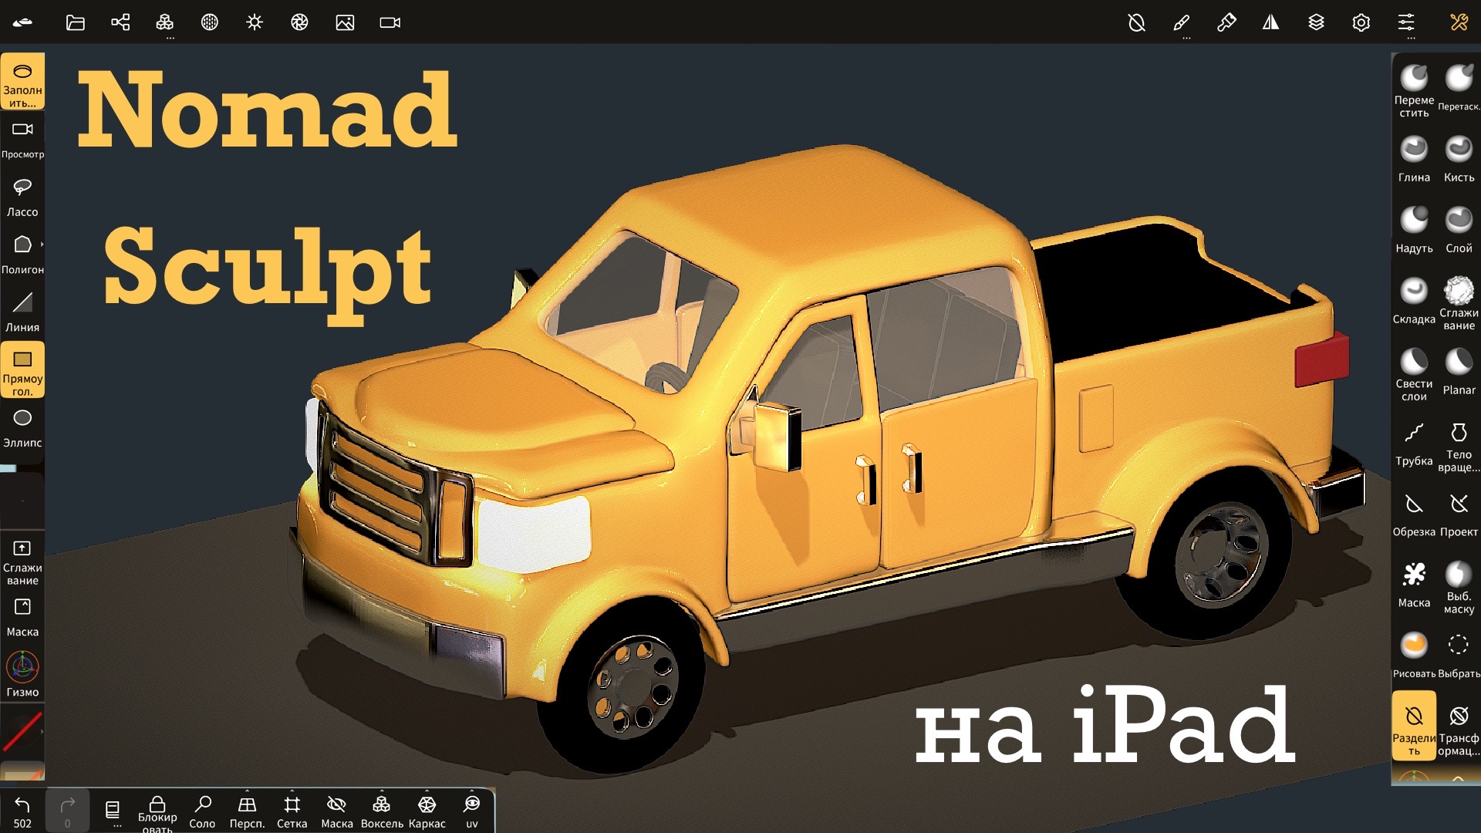Screen dimensions: 1481x833
Task: Expand Полигон shape options arrow
Action: [42, 245]
